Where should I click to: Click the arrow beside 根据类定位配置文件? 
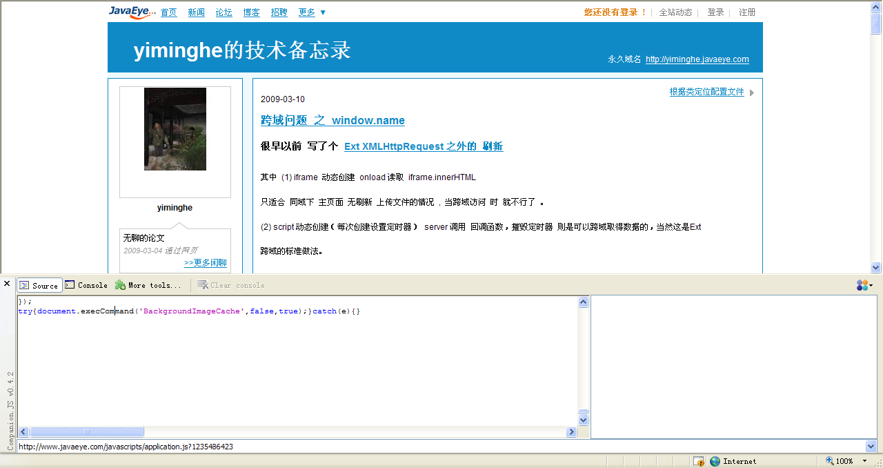coord(752,92)
